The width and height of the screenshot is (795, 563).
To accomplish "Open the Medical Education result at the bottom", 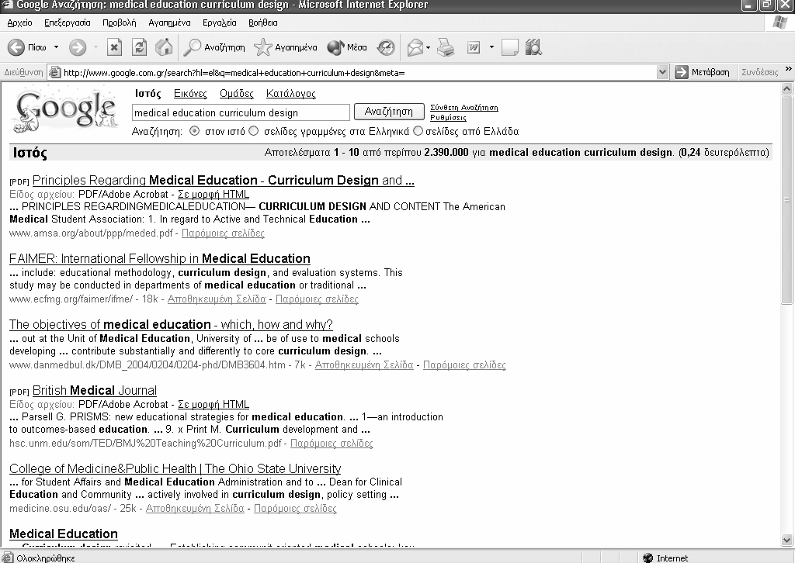I will pyautogui.click(x=64, y=534).
